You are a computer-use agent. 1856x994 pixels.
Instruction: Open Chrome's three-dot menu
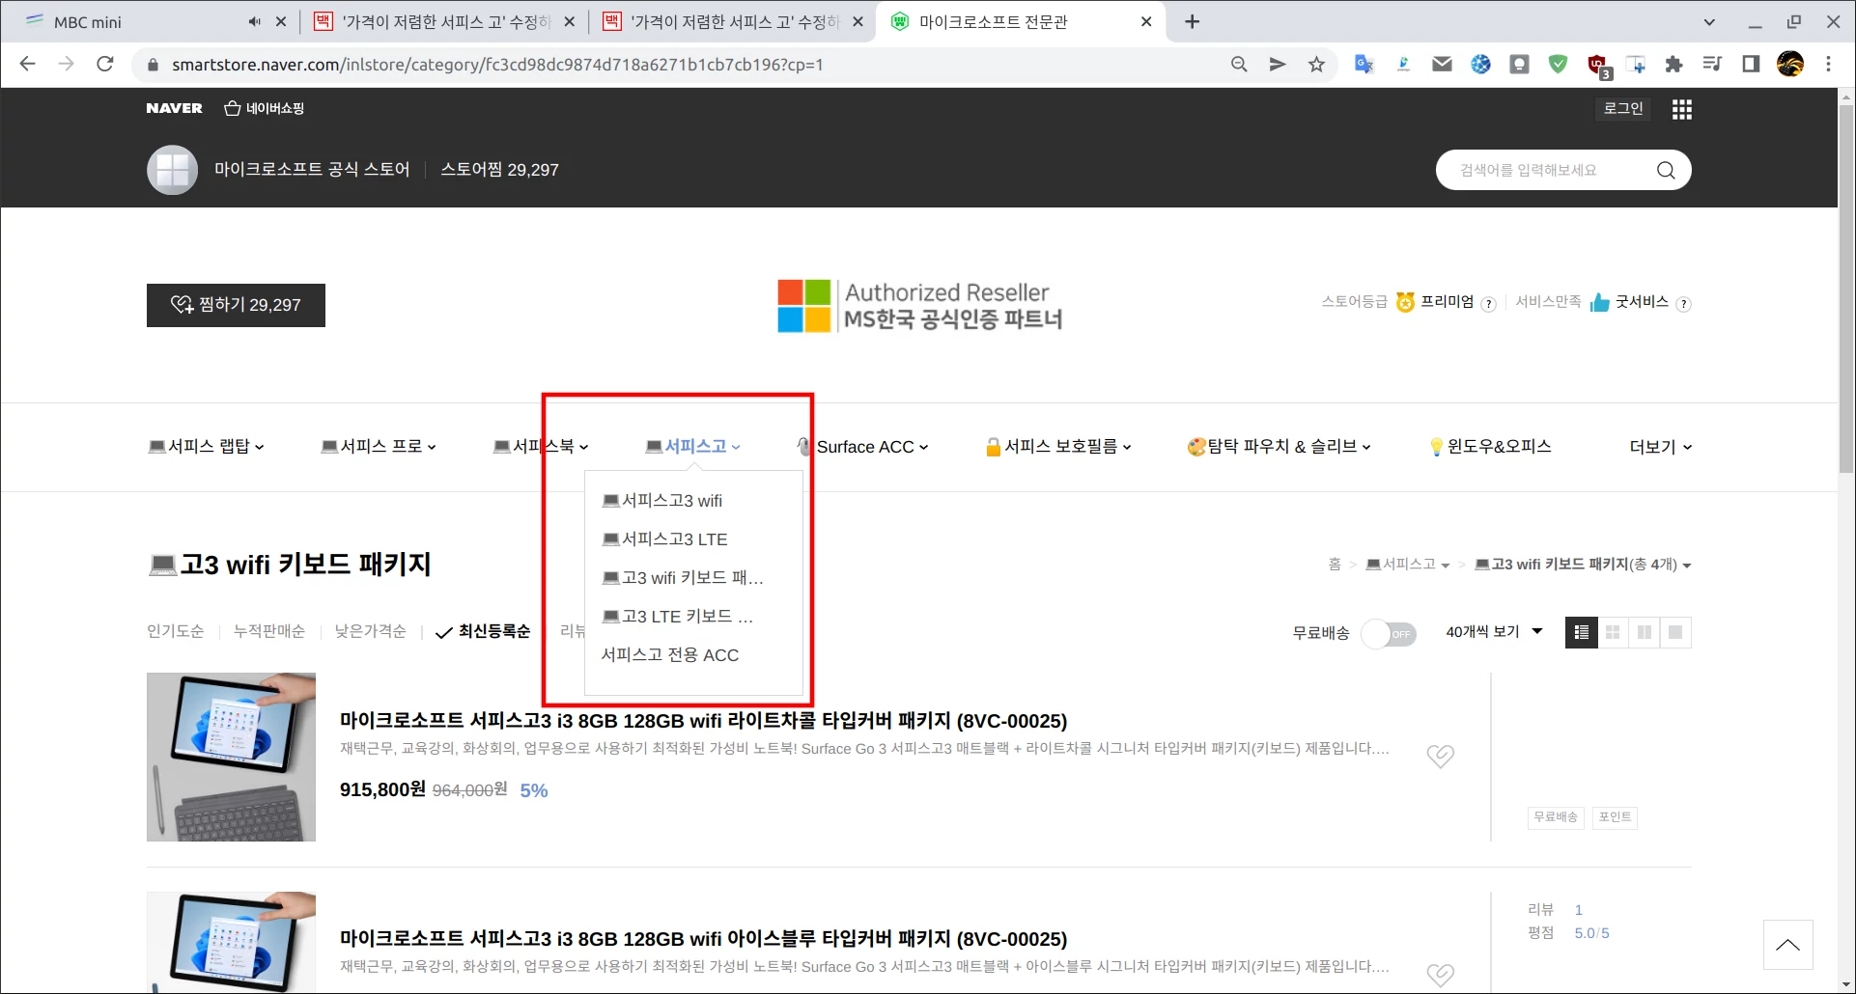coord(1828,65)
